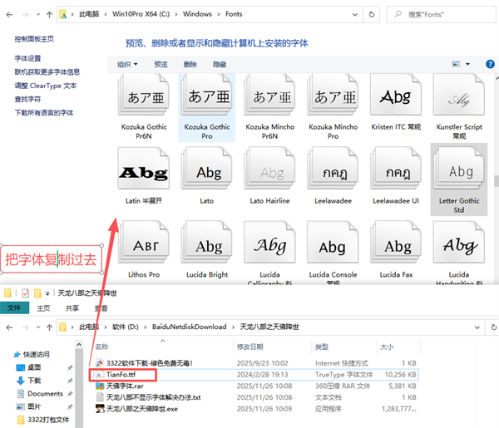Open Documents in navigation pane
The image size is (499, 428).
[x=40, y=394]
